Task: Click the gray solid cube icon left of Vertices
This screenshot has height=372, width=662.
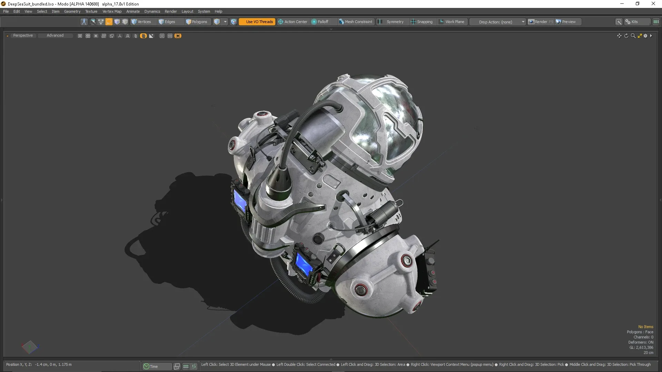Action: click(125, 22)
